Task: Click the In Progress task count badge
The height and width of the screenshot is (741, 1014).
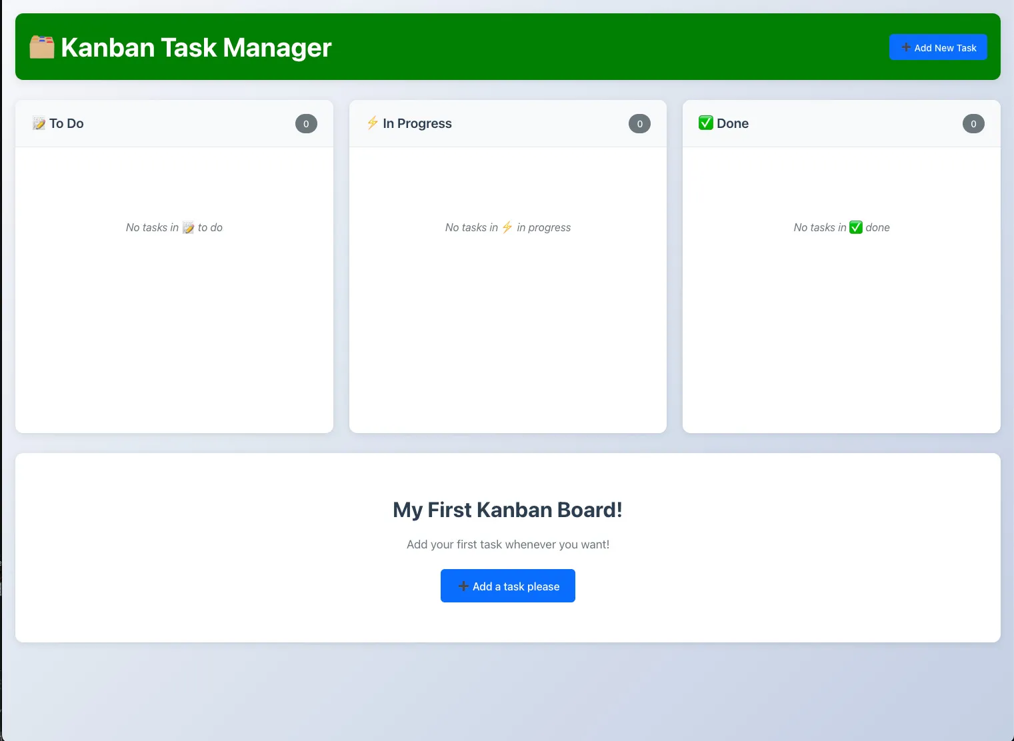Action: tap(639, 124)
